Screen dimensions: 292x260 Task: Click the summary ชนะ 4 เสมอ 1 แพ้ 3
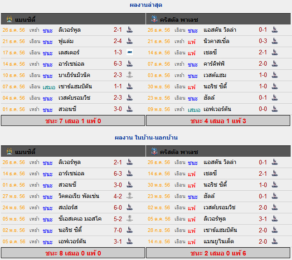pos(218,121)
